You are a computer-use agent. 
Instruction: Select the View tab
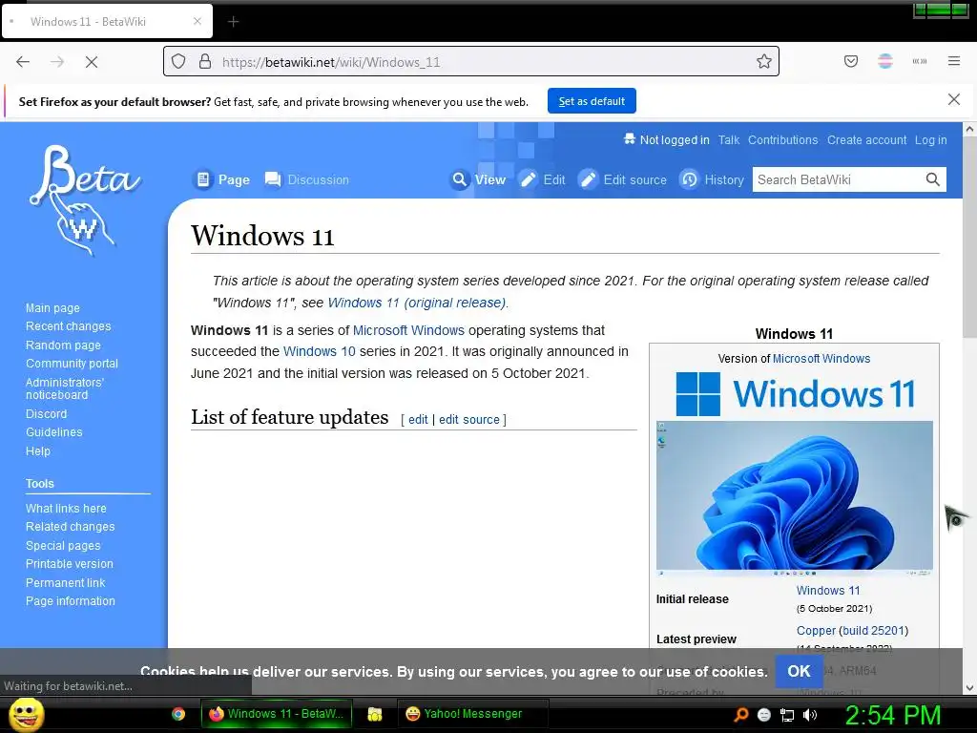[478, 179]
